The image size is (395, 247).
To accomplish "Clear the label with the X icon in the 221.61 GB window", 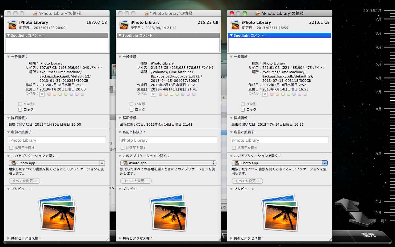I will [264, 94].
